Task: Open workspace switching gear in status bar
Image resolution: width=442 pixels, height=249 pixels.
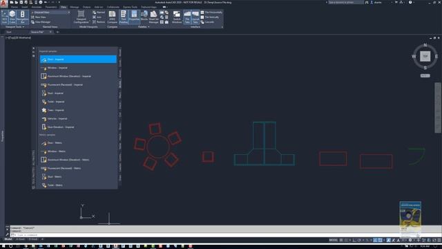Action: pos(410,240)
